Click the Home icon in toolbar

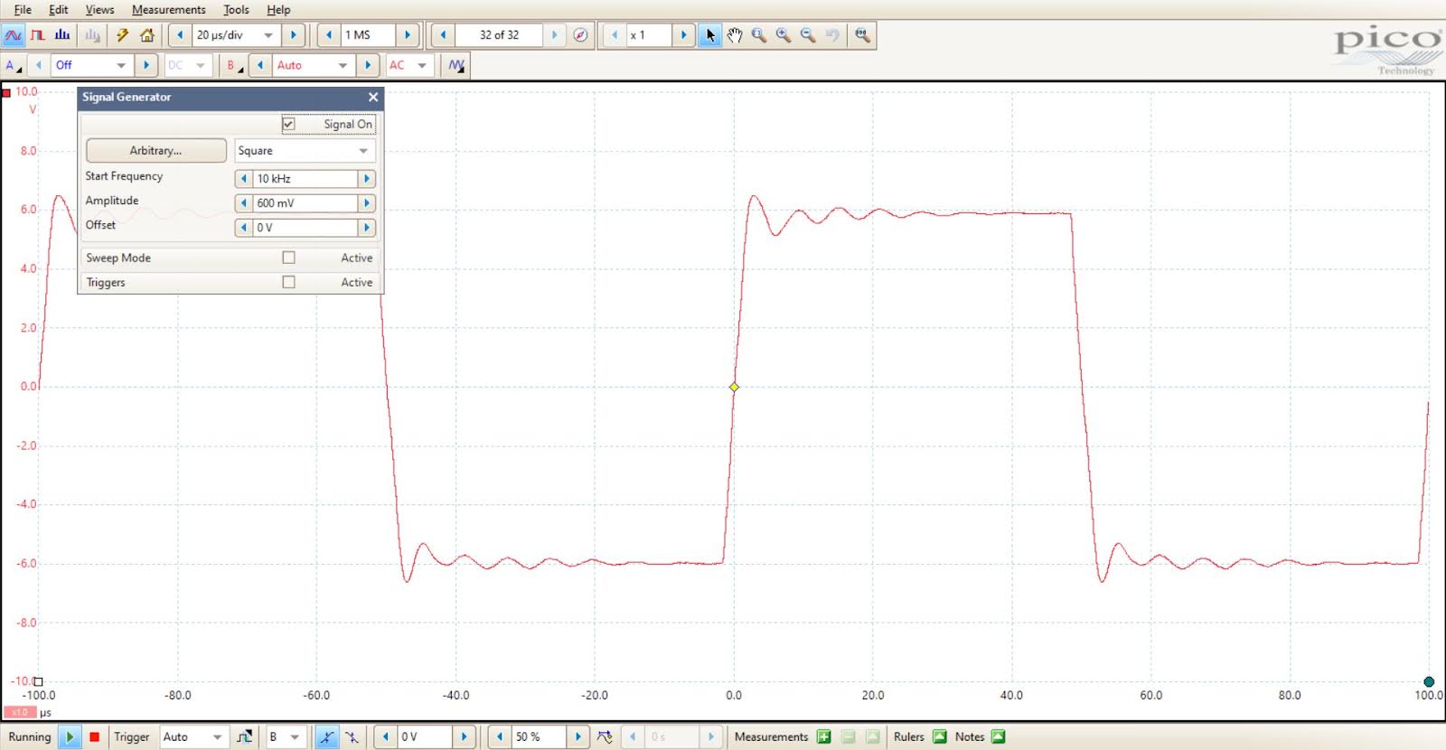coord(147,35)
